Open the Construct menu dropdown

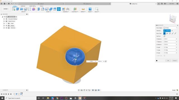pyautogui.click(x=75, y=12)
